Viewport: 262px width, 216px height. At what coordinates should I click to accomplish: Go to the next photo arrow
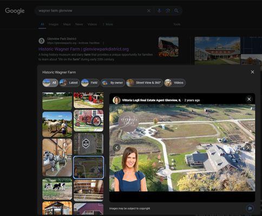pos(248,147)
